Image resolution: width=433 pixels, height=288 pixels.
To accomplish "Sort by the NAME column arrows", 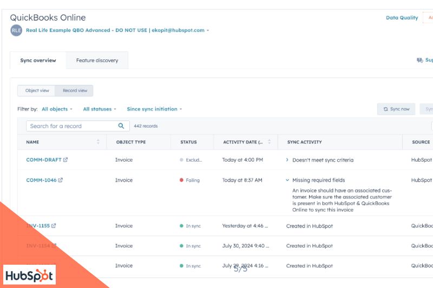I will point(98,142).
